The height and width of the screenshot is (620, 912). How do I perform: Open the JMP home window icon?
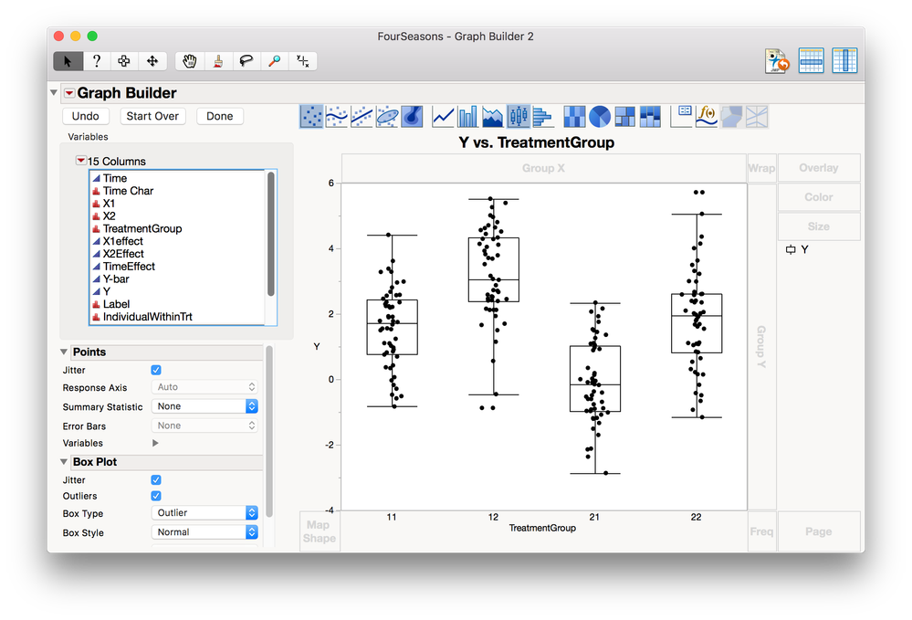point(777,60)
